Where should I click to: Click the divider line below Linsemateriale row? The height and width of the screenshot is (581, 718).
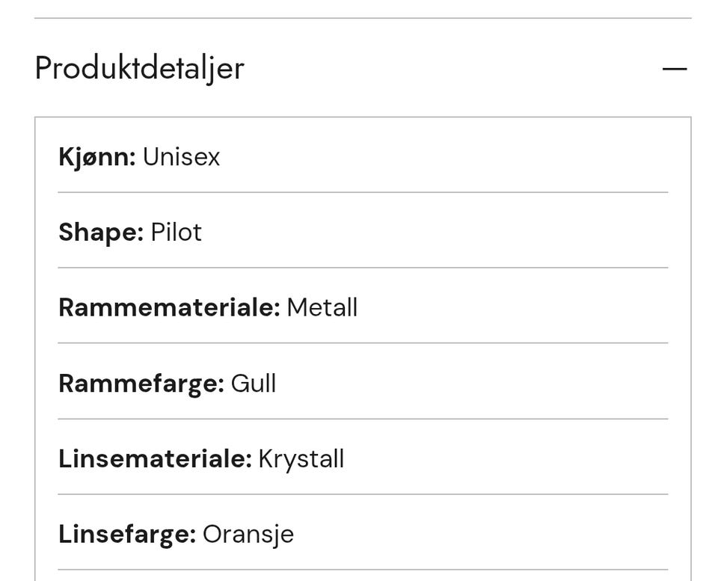363,494
